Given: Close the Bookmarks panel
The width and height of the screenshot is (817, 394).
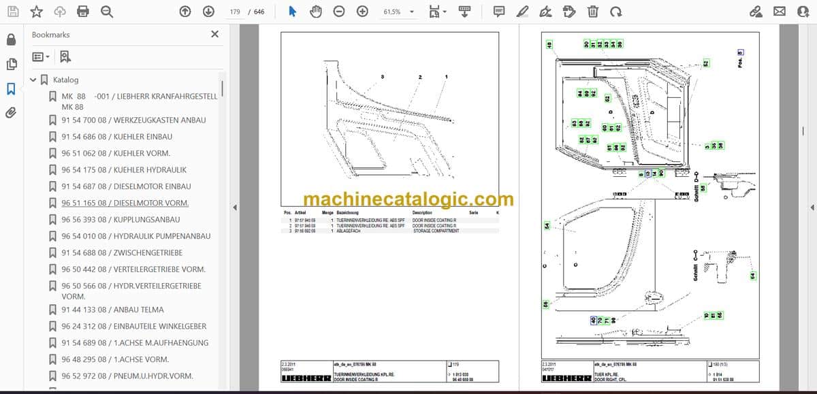Looking at the screenshot, I should pos(214,34).
